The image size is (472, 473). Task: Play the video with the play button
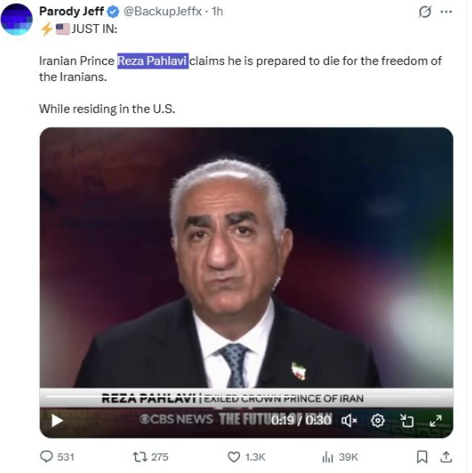[57, 421]
